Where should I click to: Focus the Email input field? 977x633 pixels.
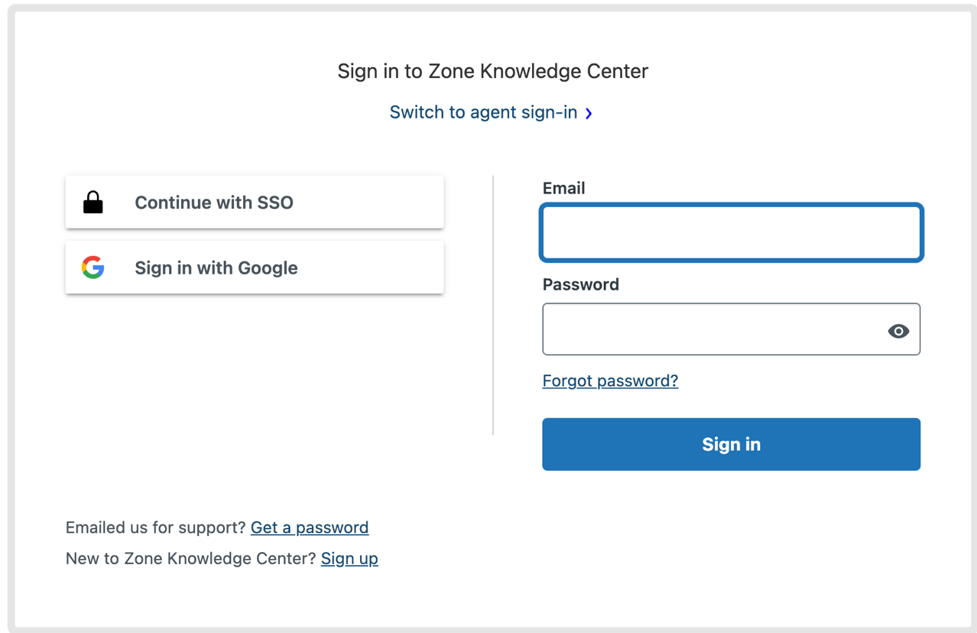pyautogui.click(x=732, y=232)
